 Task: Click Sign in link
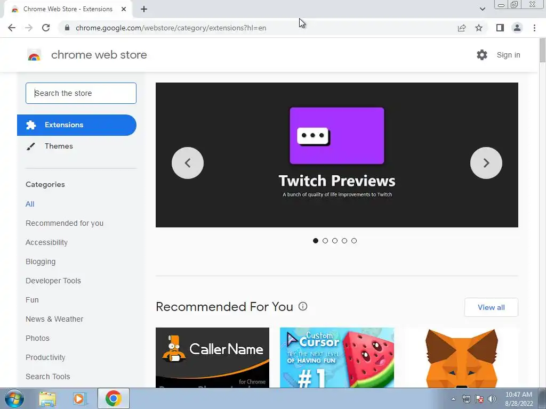[508, 55]
